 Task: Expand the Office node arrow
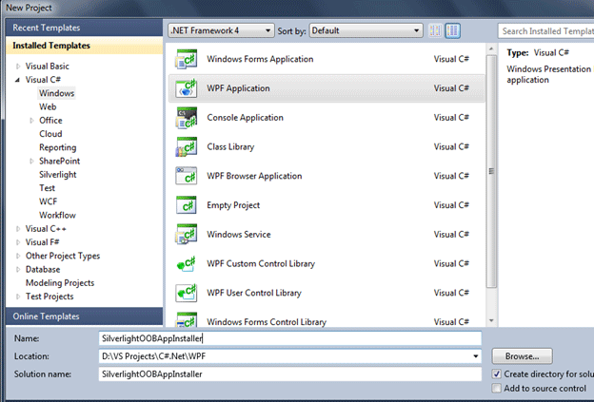pos(31,121)
